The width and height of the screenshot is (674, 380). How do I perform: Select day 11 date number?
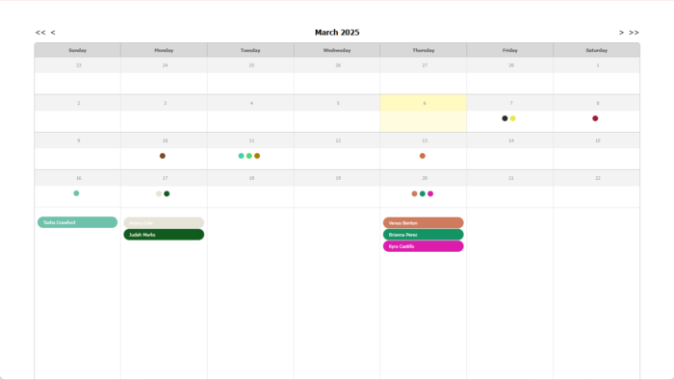click(251, 140)
